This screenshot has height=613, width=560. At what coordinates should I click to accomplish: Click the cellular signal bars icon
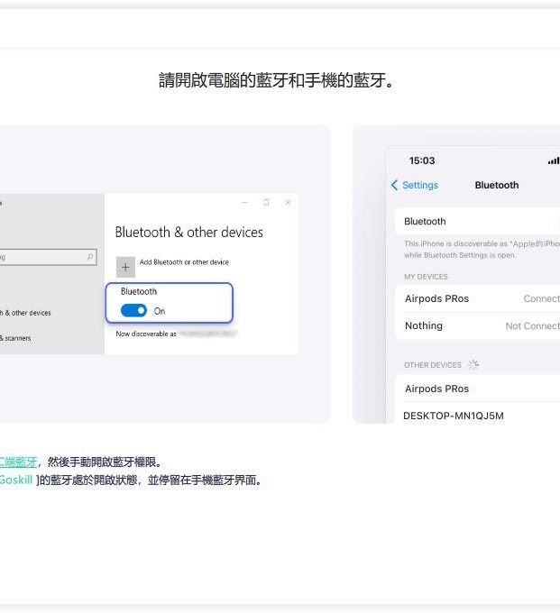[x=553, y=161]
